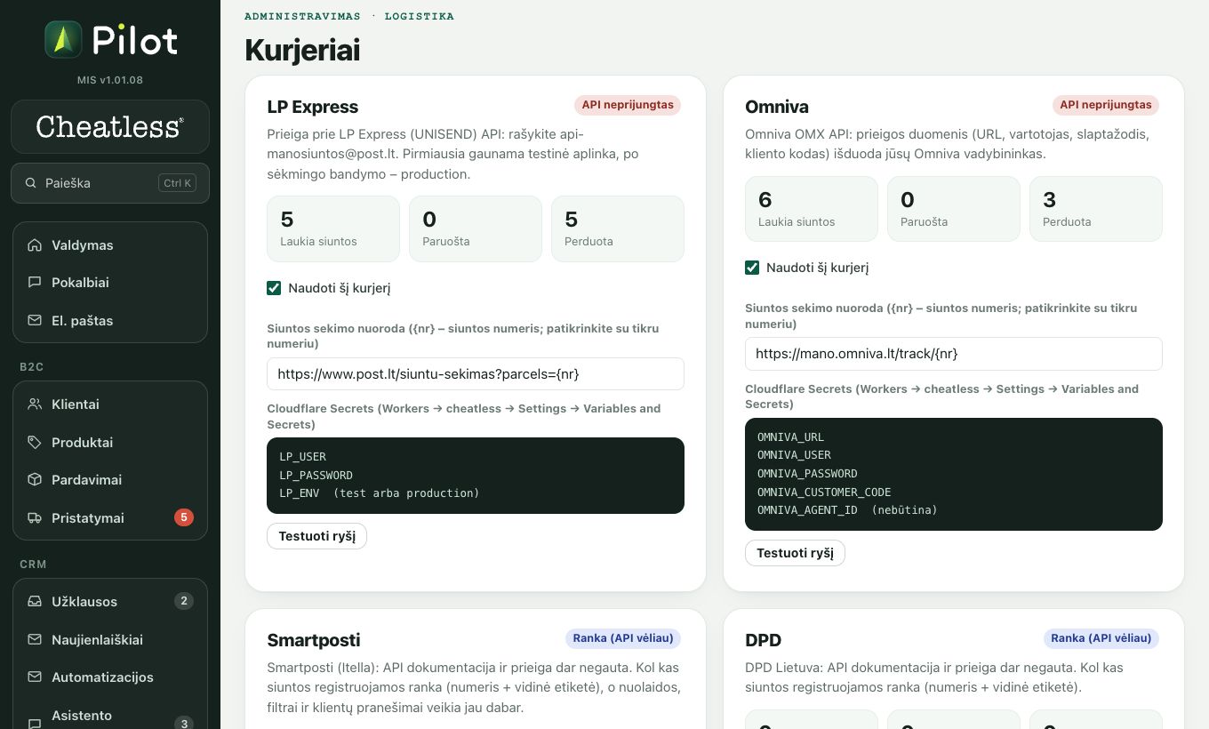Click the Pilot logo icon

(x=63, y=40)
